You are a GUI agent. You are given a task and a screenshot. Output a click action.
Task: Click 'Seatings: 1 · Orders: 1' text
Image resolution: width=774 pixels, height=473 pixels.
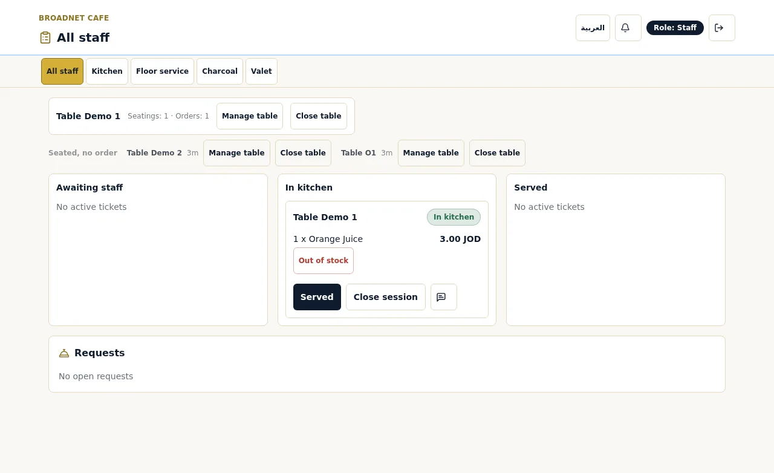point(168,116)
